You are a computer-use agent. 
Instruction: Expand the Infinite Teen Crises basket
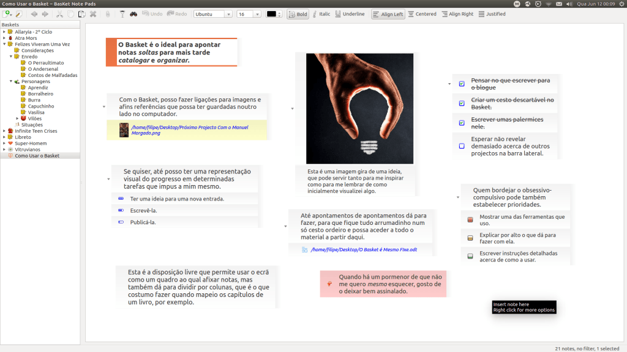click(x=4, y=131)
